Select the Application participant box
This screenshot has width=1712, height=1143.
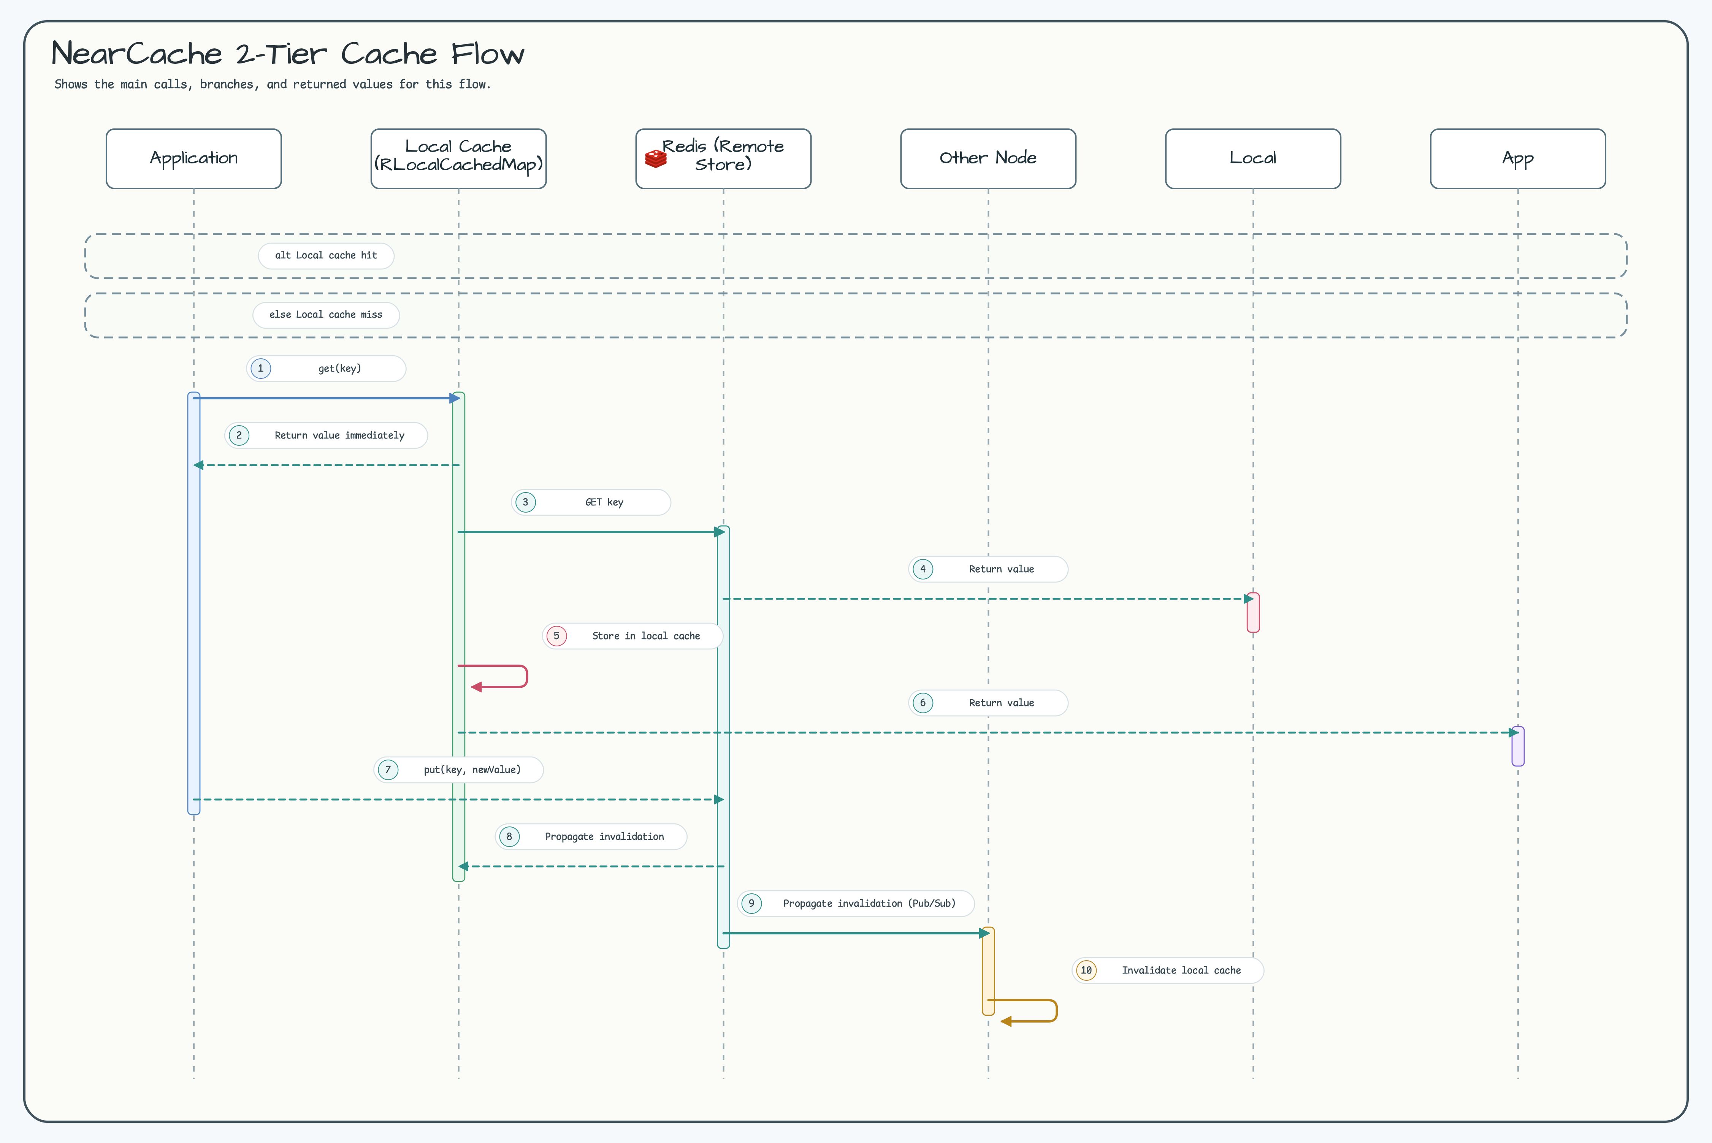(194, 159)
